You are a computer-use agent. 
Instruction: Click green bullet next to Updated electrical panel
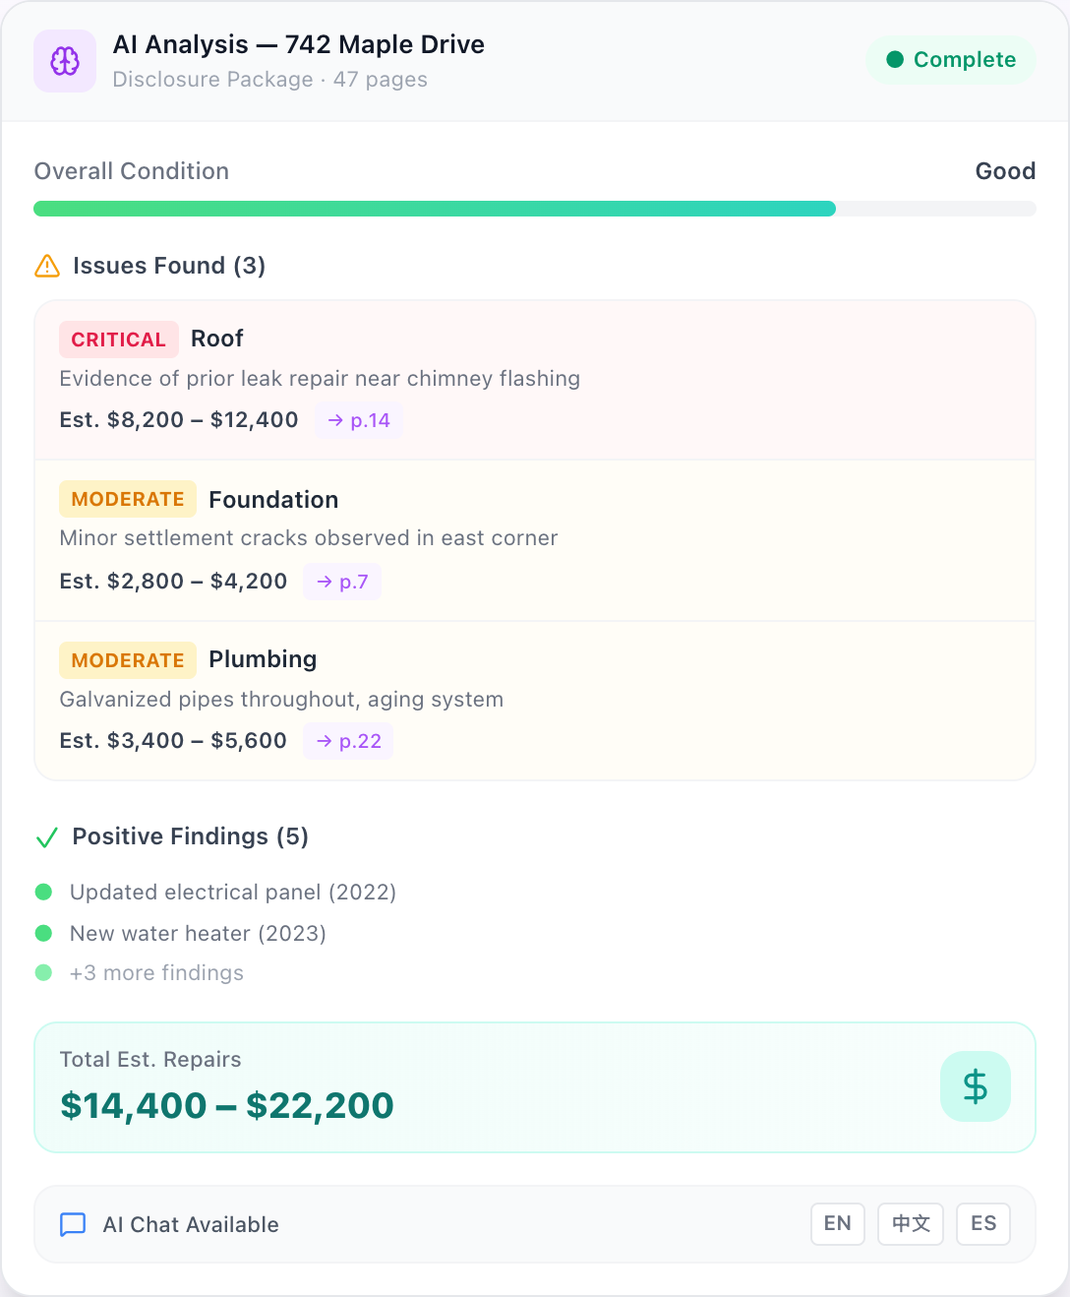[x=43, y=892]
